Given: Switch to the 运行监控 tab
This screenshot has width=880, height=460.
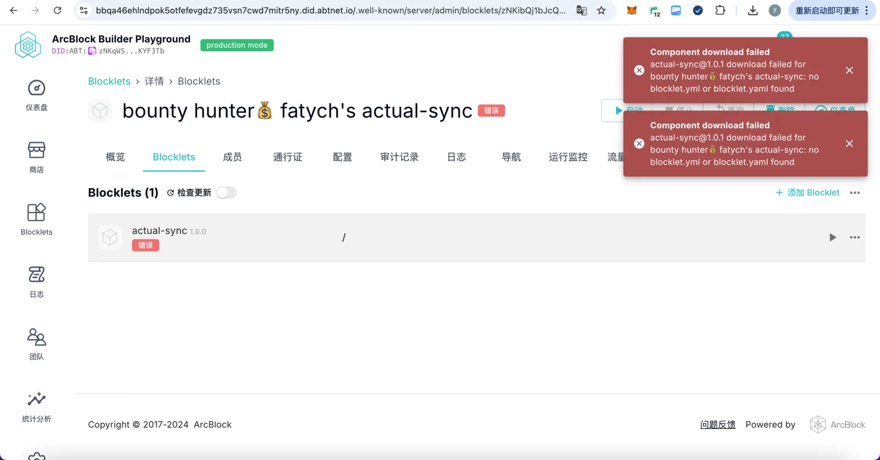Looking at the screenshot, I should point(568,157).
